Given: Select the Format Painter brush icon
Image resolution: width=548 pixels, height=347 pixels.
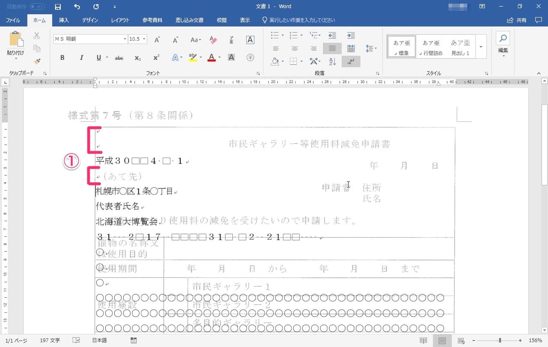Looking at the screenshot, I should tap(37, 61).
